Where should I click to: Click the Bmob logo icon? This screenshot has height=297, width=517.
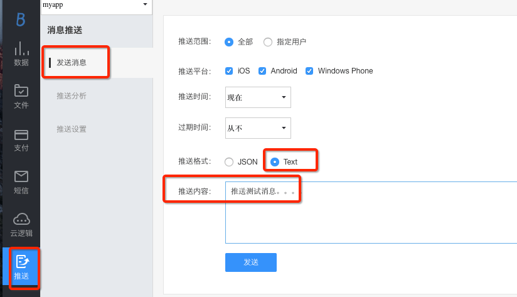coord(21,19)
